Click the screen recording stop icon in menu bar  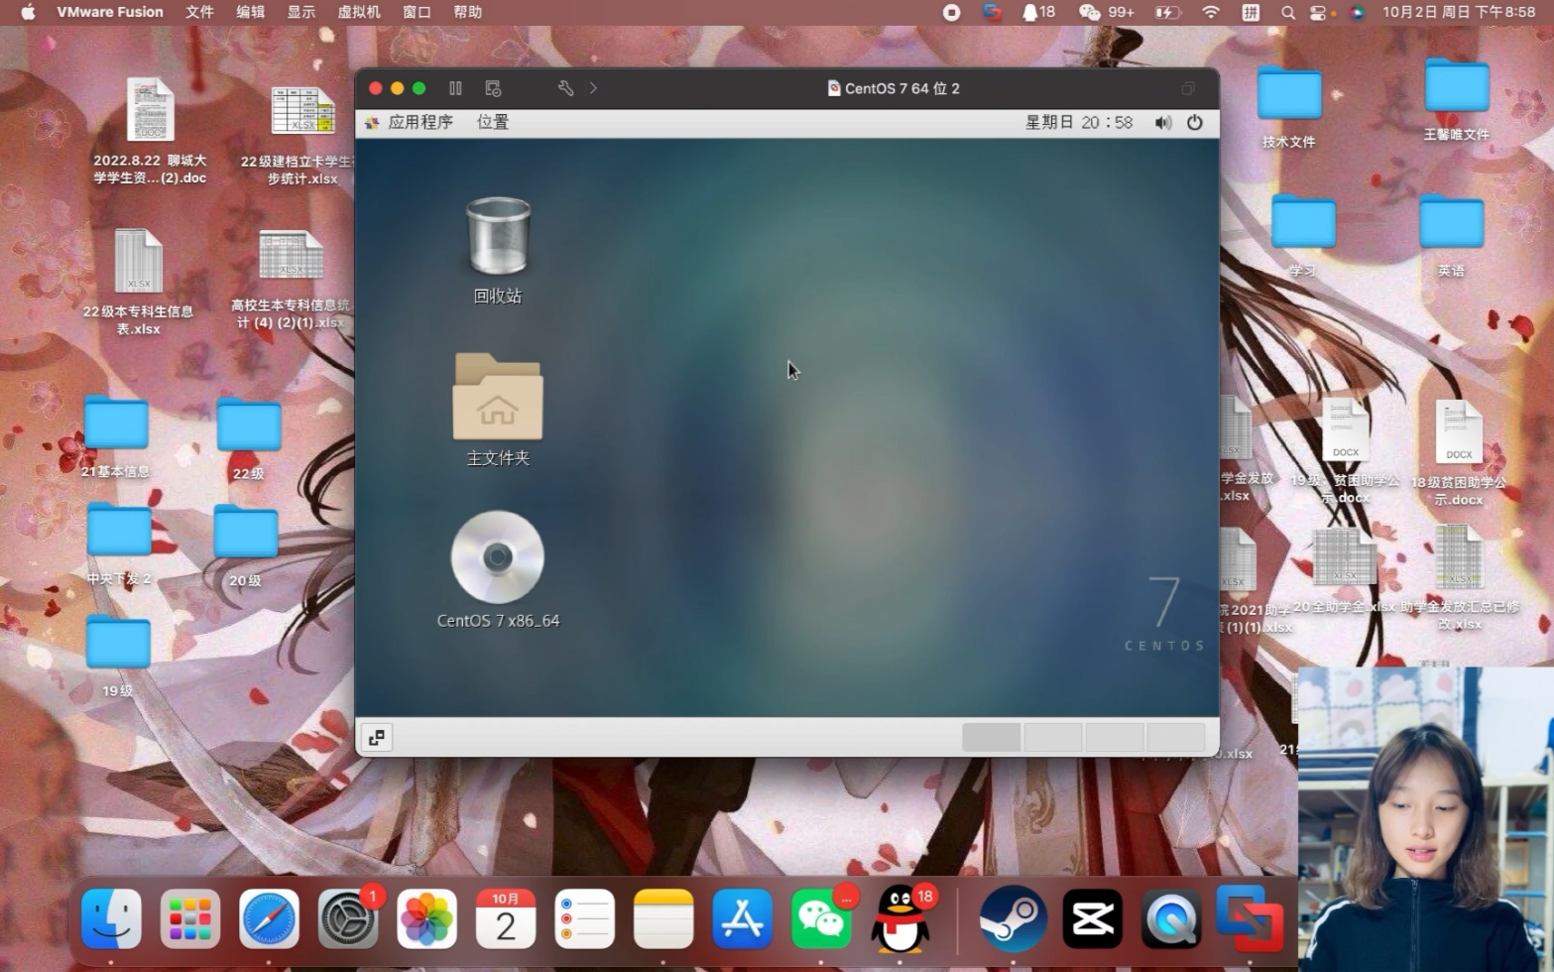tap(951, 12)
